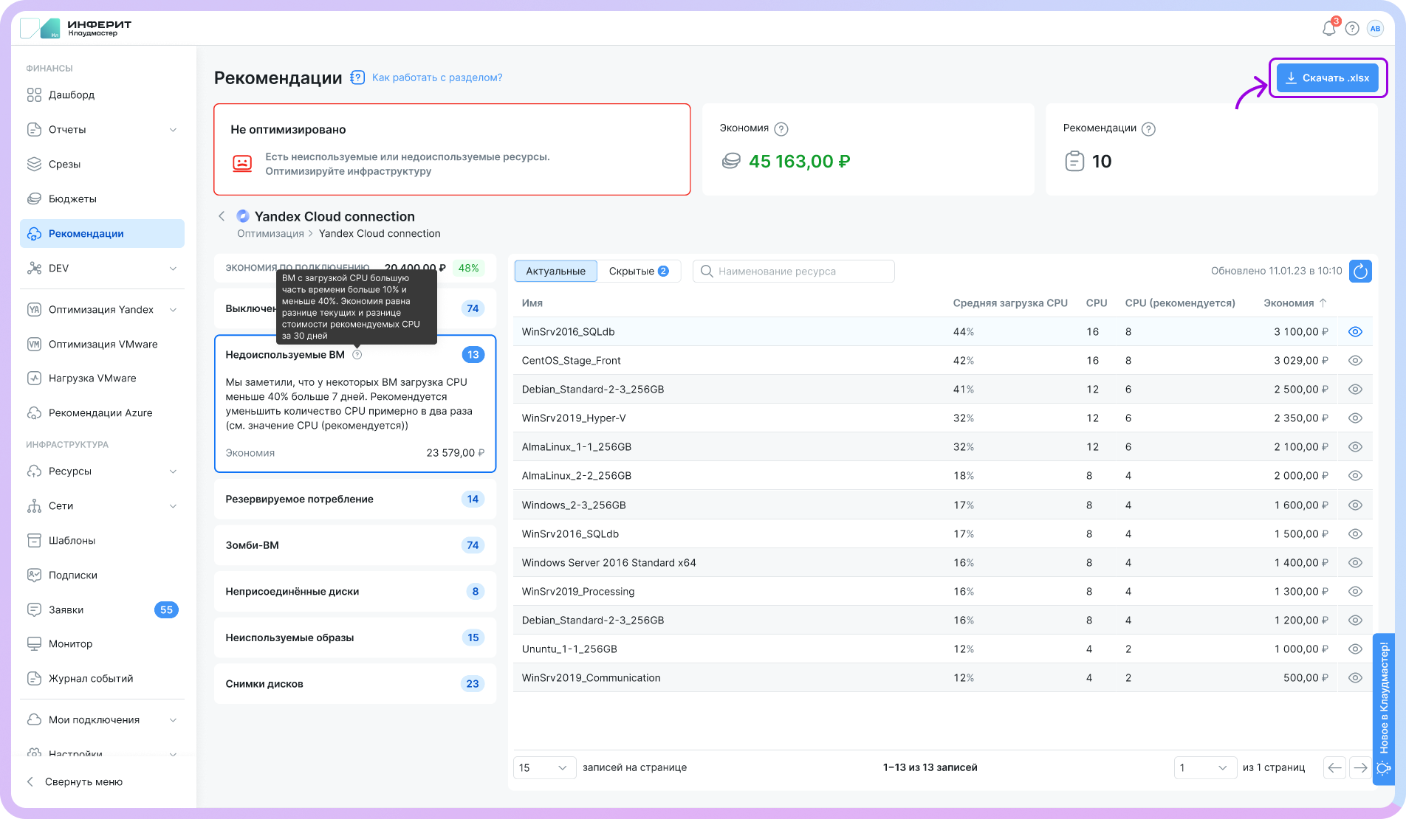
Task: Switch to the Скрытые tab
Action: (x=638, y=272)
